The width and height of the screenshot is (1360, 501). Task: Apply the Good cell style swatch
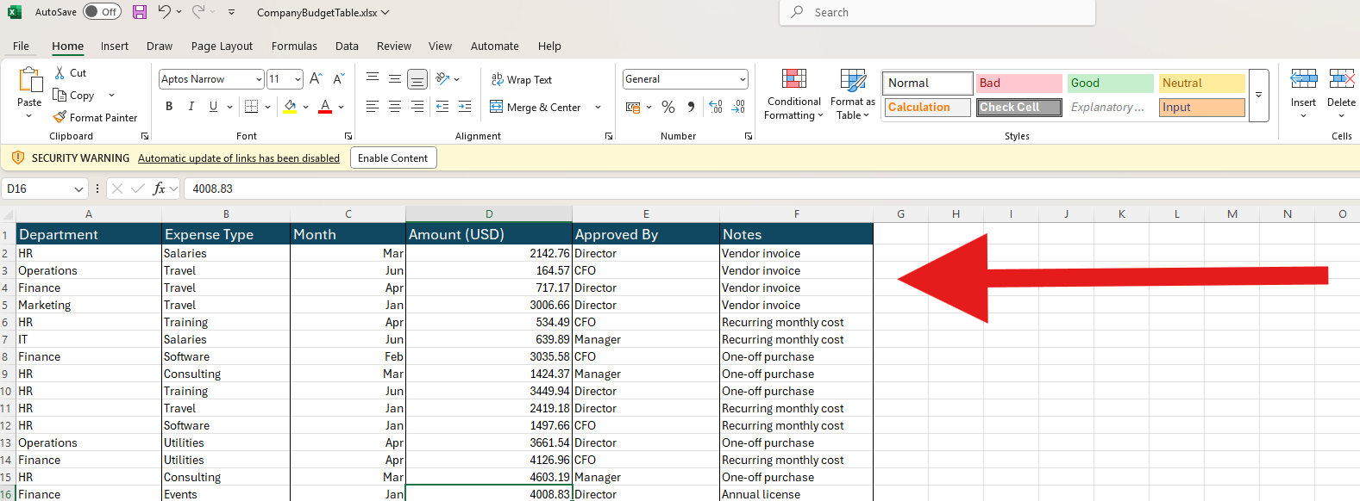pos(1110,83)
